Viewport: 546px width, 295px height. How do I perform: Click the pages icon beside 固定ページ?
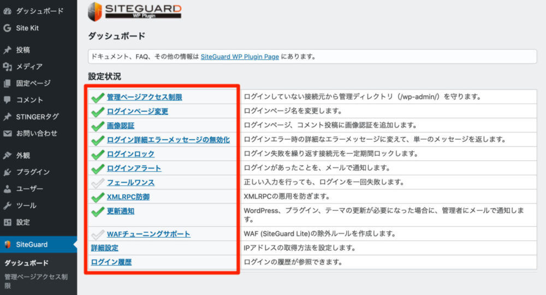[x=7, y=83]
